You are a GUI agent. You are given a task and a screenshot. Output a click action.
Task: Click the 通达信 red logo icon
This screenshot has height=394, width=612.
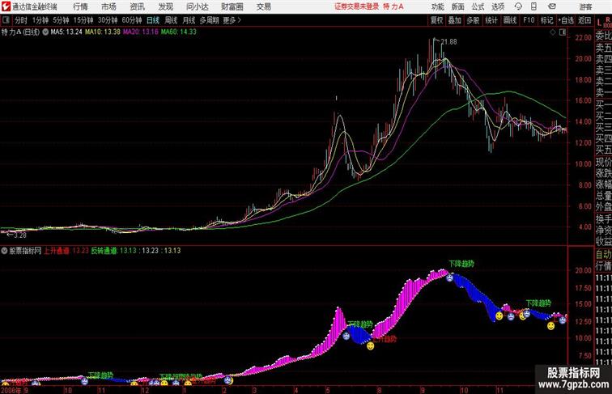(x=6, y=6)
